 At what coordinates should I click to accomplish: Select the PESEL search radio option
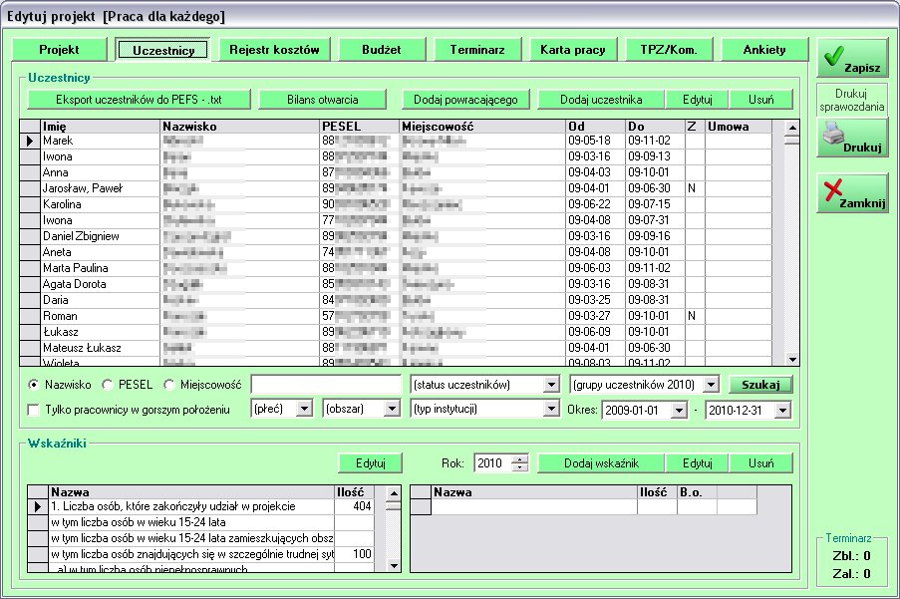tap(109, 385)
